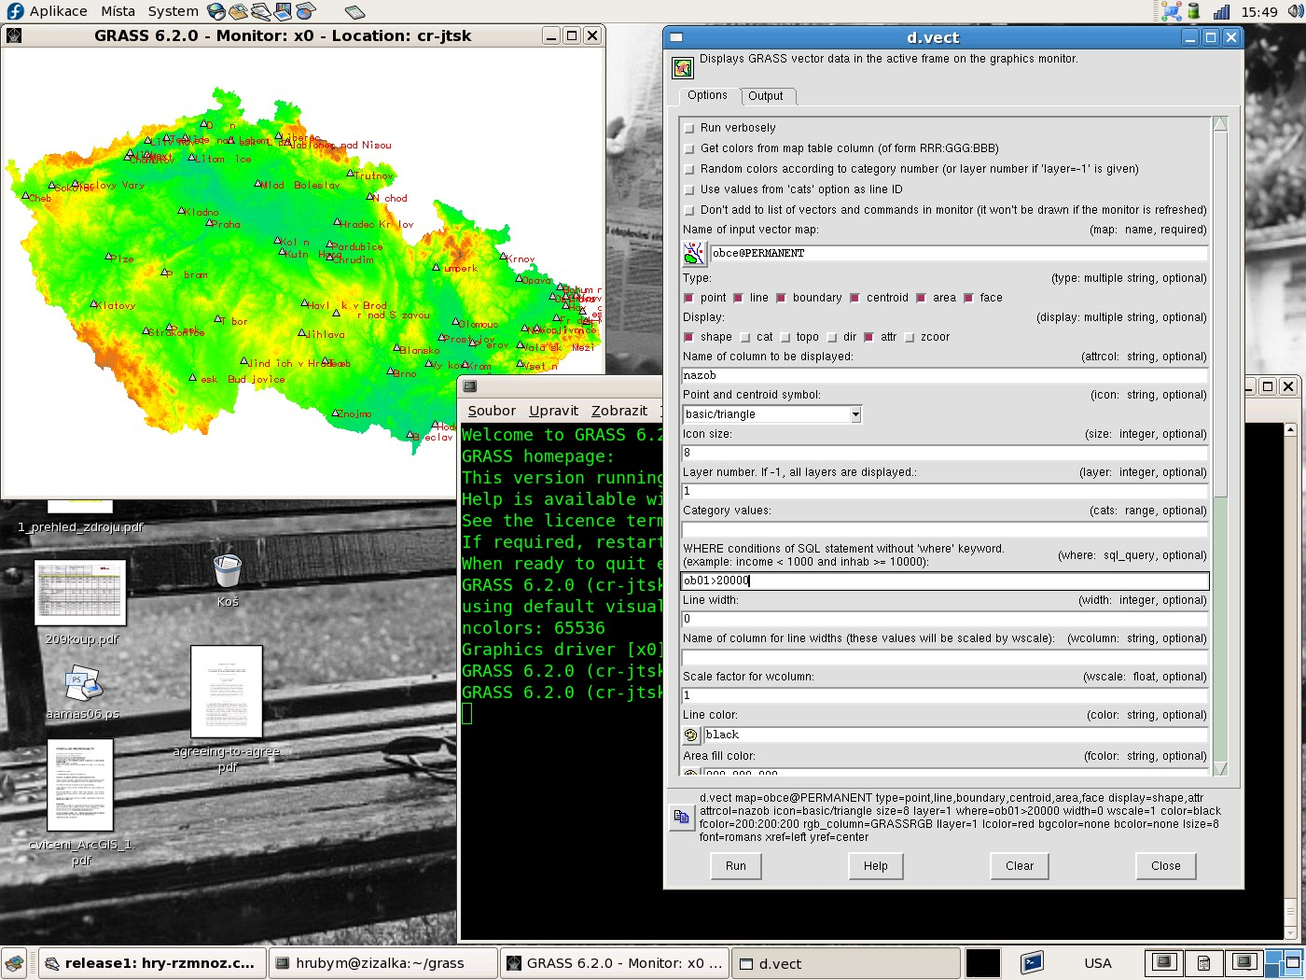Viewport: 1306px width, 980px height.
Task: Launch the web browser globe icon in top panel
Action: tap(216, 11)
